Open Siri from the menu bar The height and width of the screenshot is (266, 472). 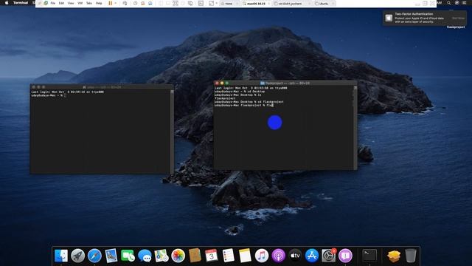pyautogui.click(x=457, y=3)
